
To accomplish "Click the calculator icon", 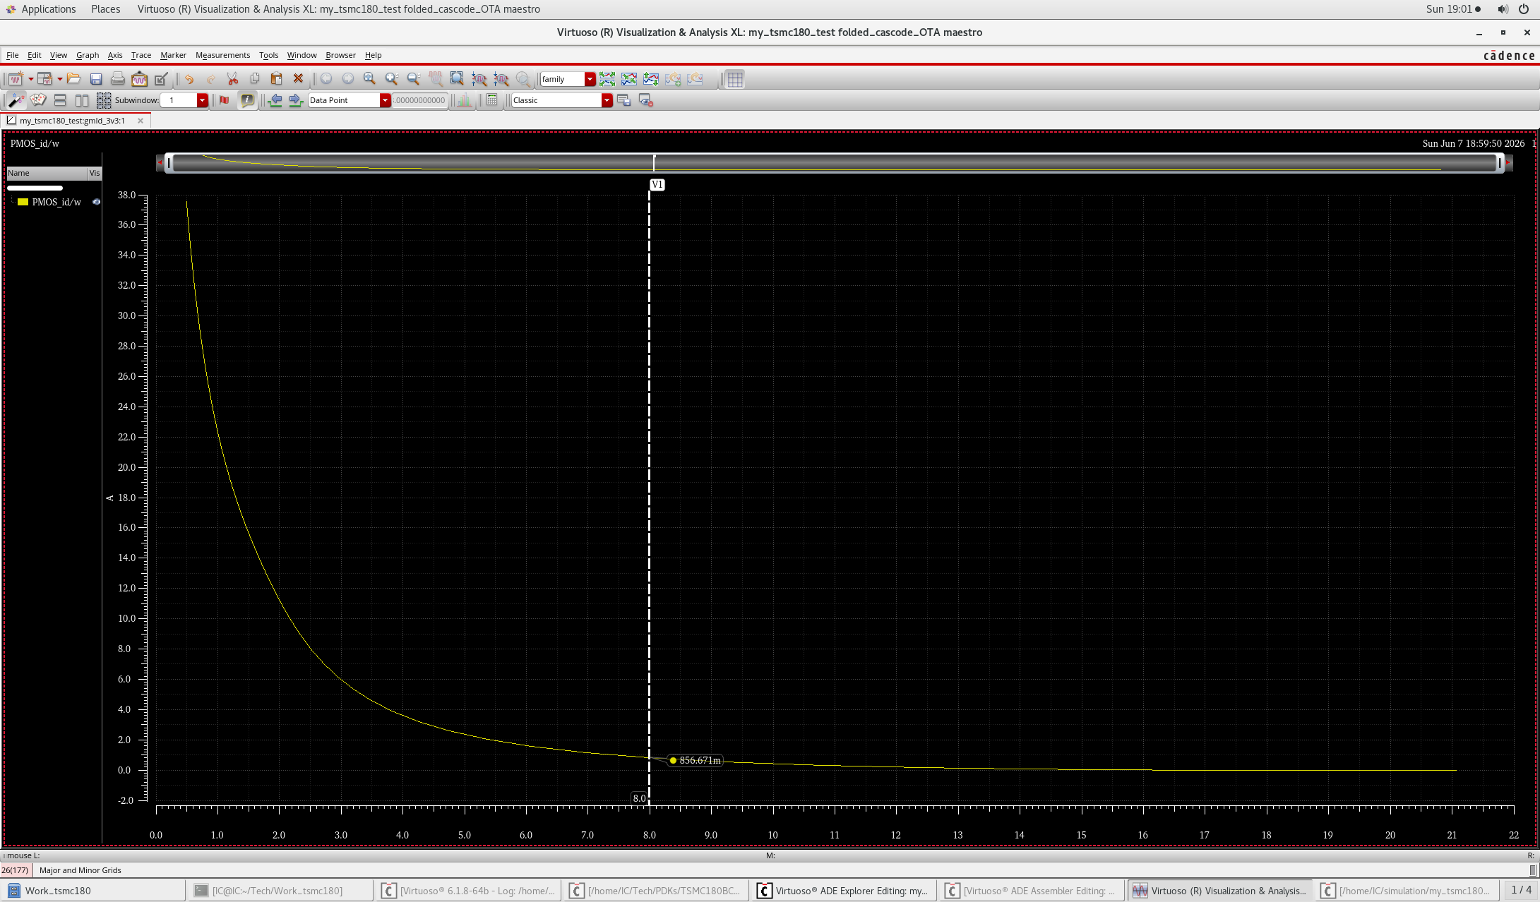I will tap(492, 100).
